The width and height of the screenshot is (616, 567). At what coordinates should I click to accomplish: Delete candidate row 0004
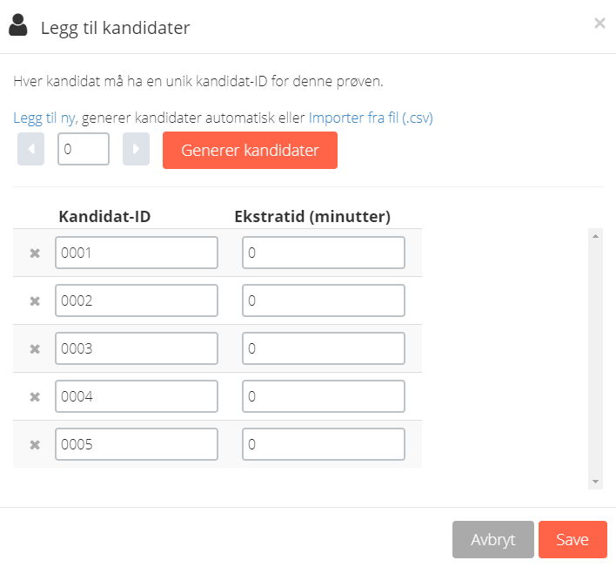click(35, 397)
